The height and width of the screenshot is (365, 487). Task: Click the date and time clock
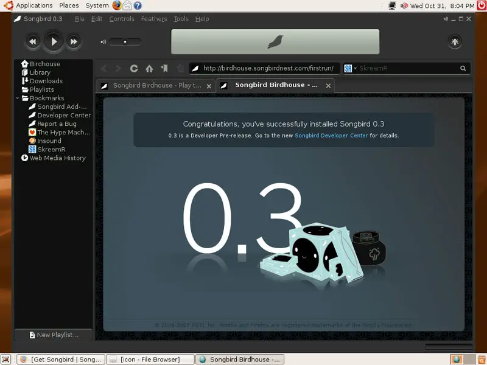443,5
